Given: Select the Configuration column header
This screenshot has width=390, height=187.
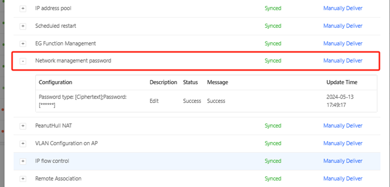Looking at the screenshot, I should (55, 82).
